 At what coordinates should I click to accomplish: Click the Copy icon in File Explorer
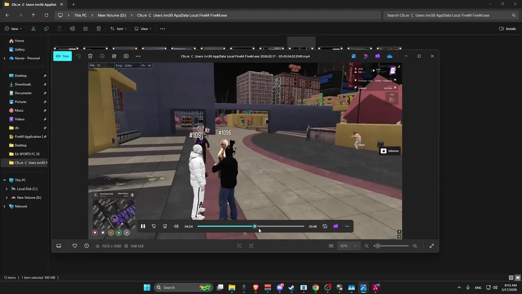click(x=46, y=29)
